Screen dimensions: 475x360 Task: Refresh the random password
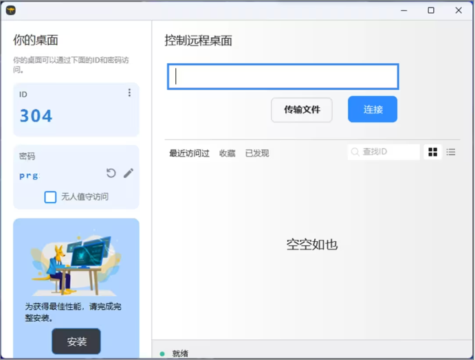click(x=111, y=173)
